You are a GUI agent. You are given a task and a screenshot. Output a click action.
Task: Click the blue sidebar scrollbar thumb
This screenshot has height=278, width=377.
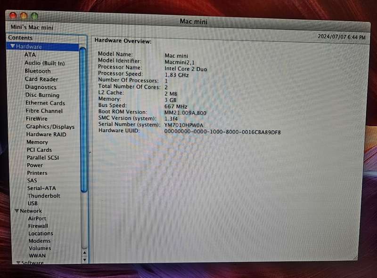(x=83, y=120)
